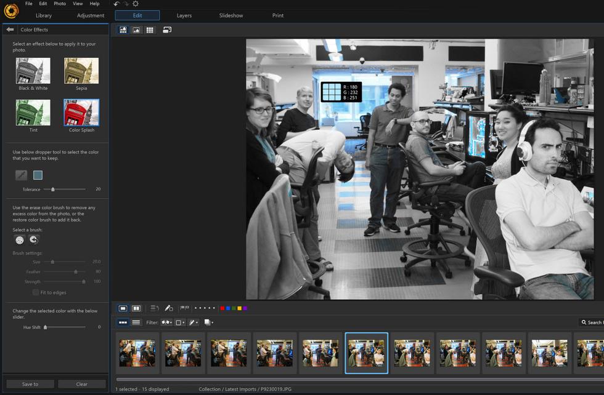Switch to browser grid mode icon
The width and height of the screenshot is (604, 395).
(150, 30)
